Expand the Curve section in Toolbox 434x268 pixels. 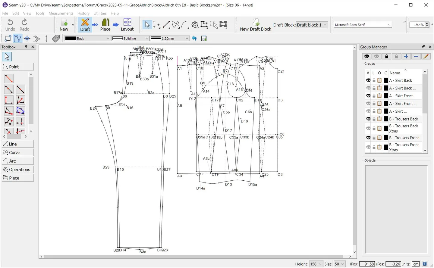click(x=17, y=152)
